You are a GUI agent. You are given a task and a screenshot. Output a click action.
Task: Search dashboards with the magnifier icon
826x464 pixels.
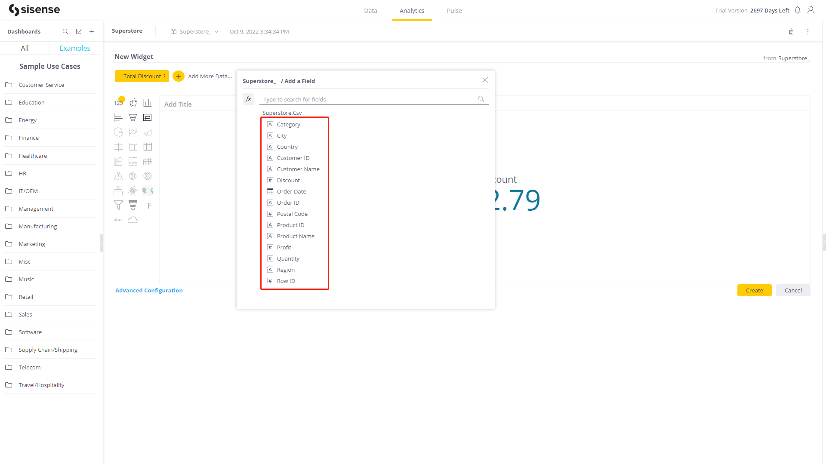[65, 31]
